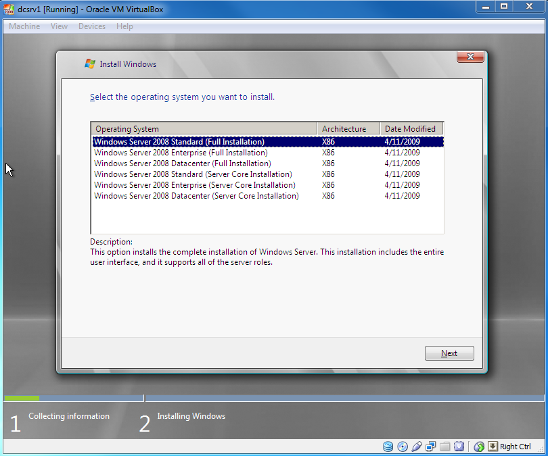Click the hard disk activity status icon
Image resolution: width=548 pixels, height=456 pixels.
coord(387,447)
